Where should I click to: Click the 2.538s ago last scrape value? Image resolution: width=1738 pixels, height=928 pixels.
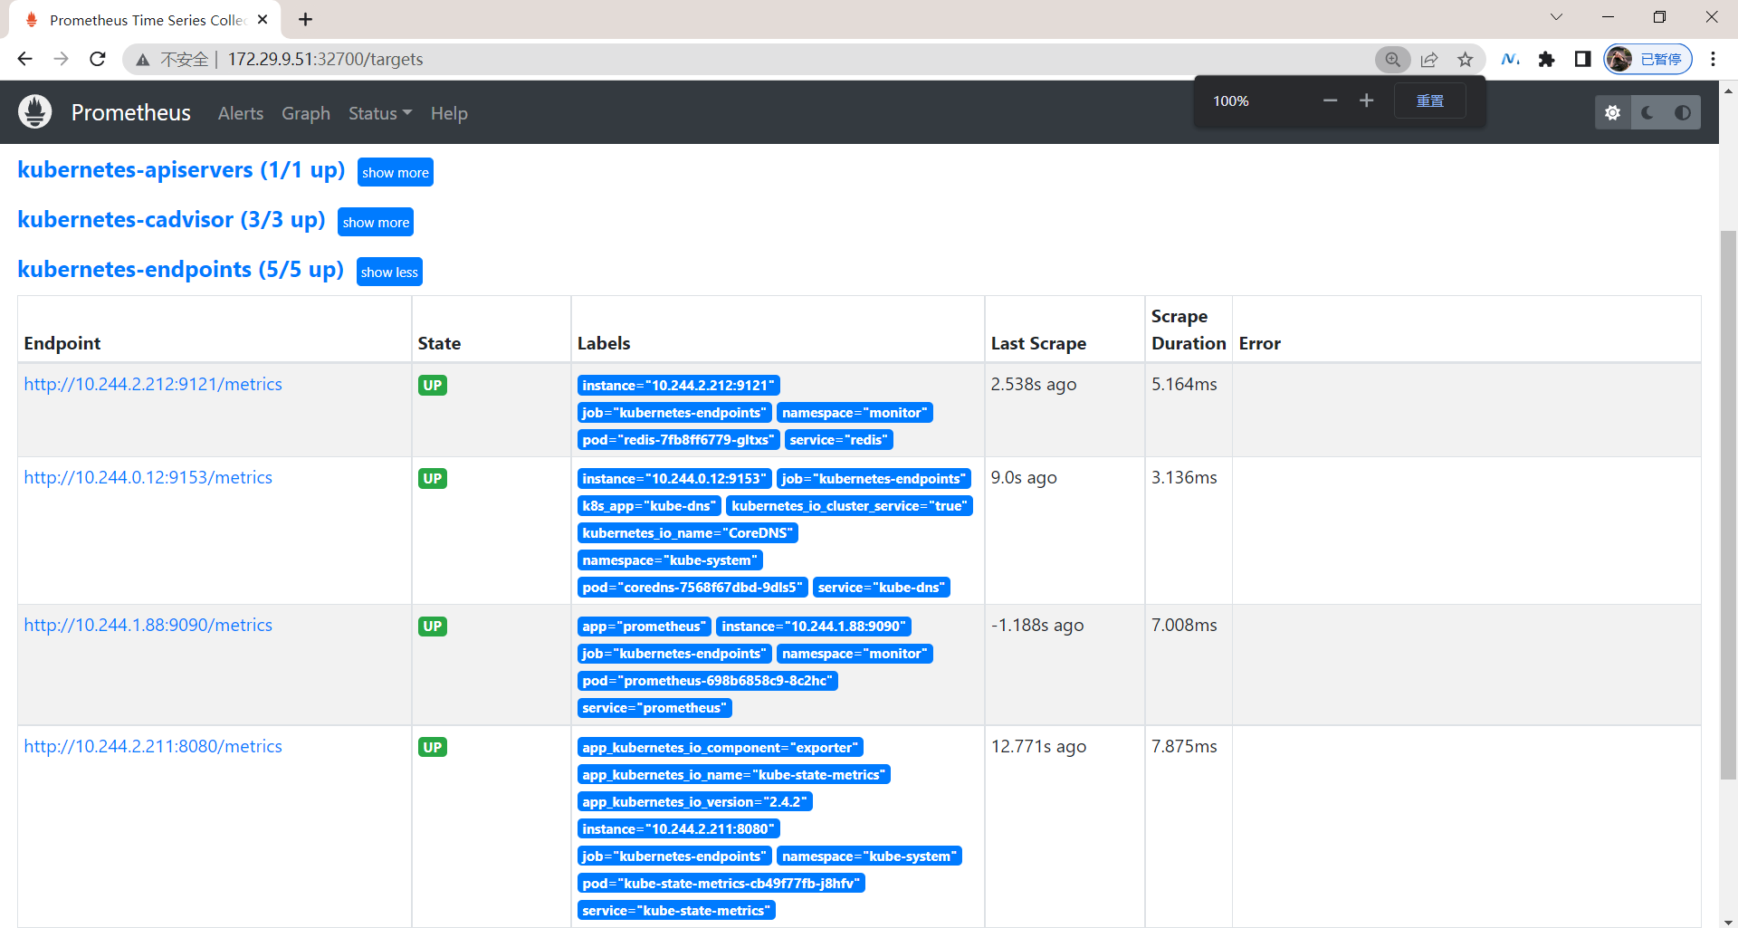tap(1034, 384)
